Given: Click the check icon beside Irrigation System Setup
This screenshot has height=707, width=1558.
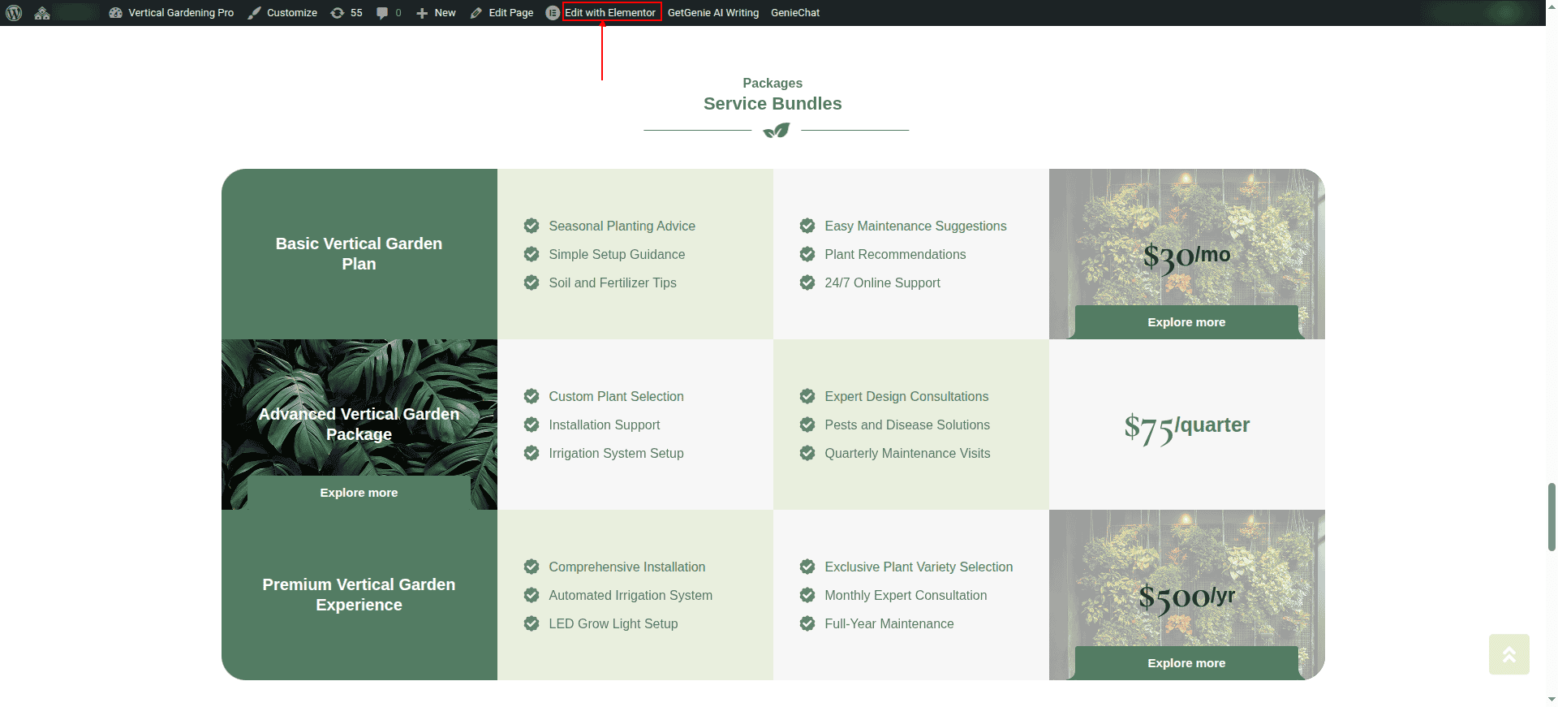Looking at the screenshot, I should pos(532,453).
